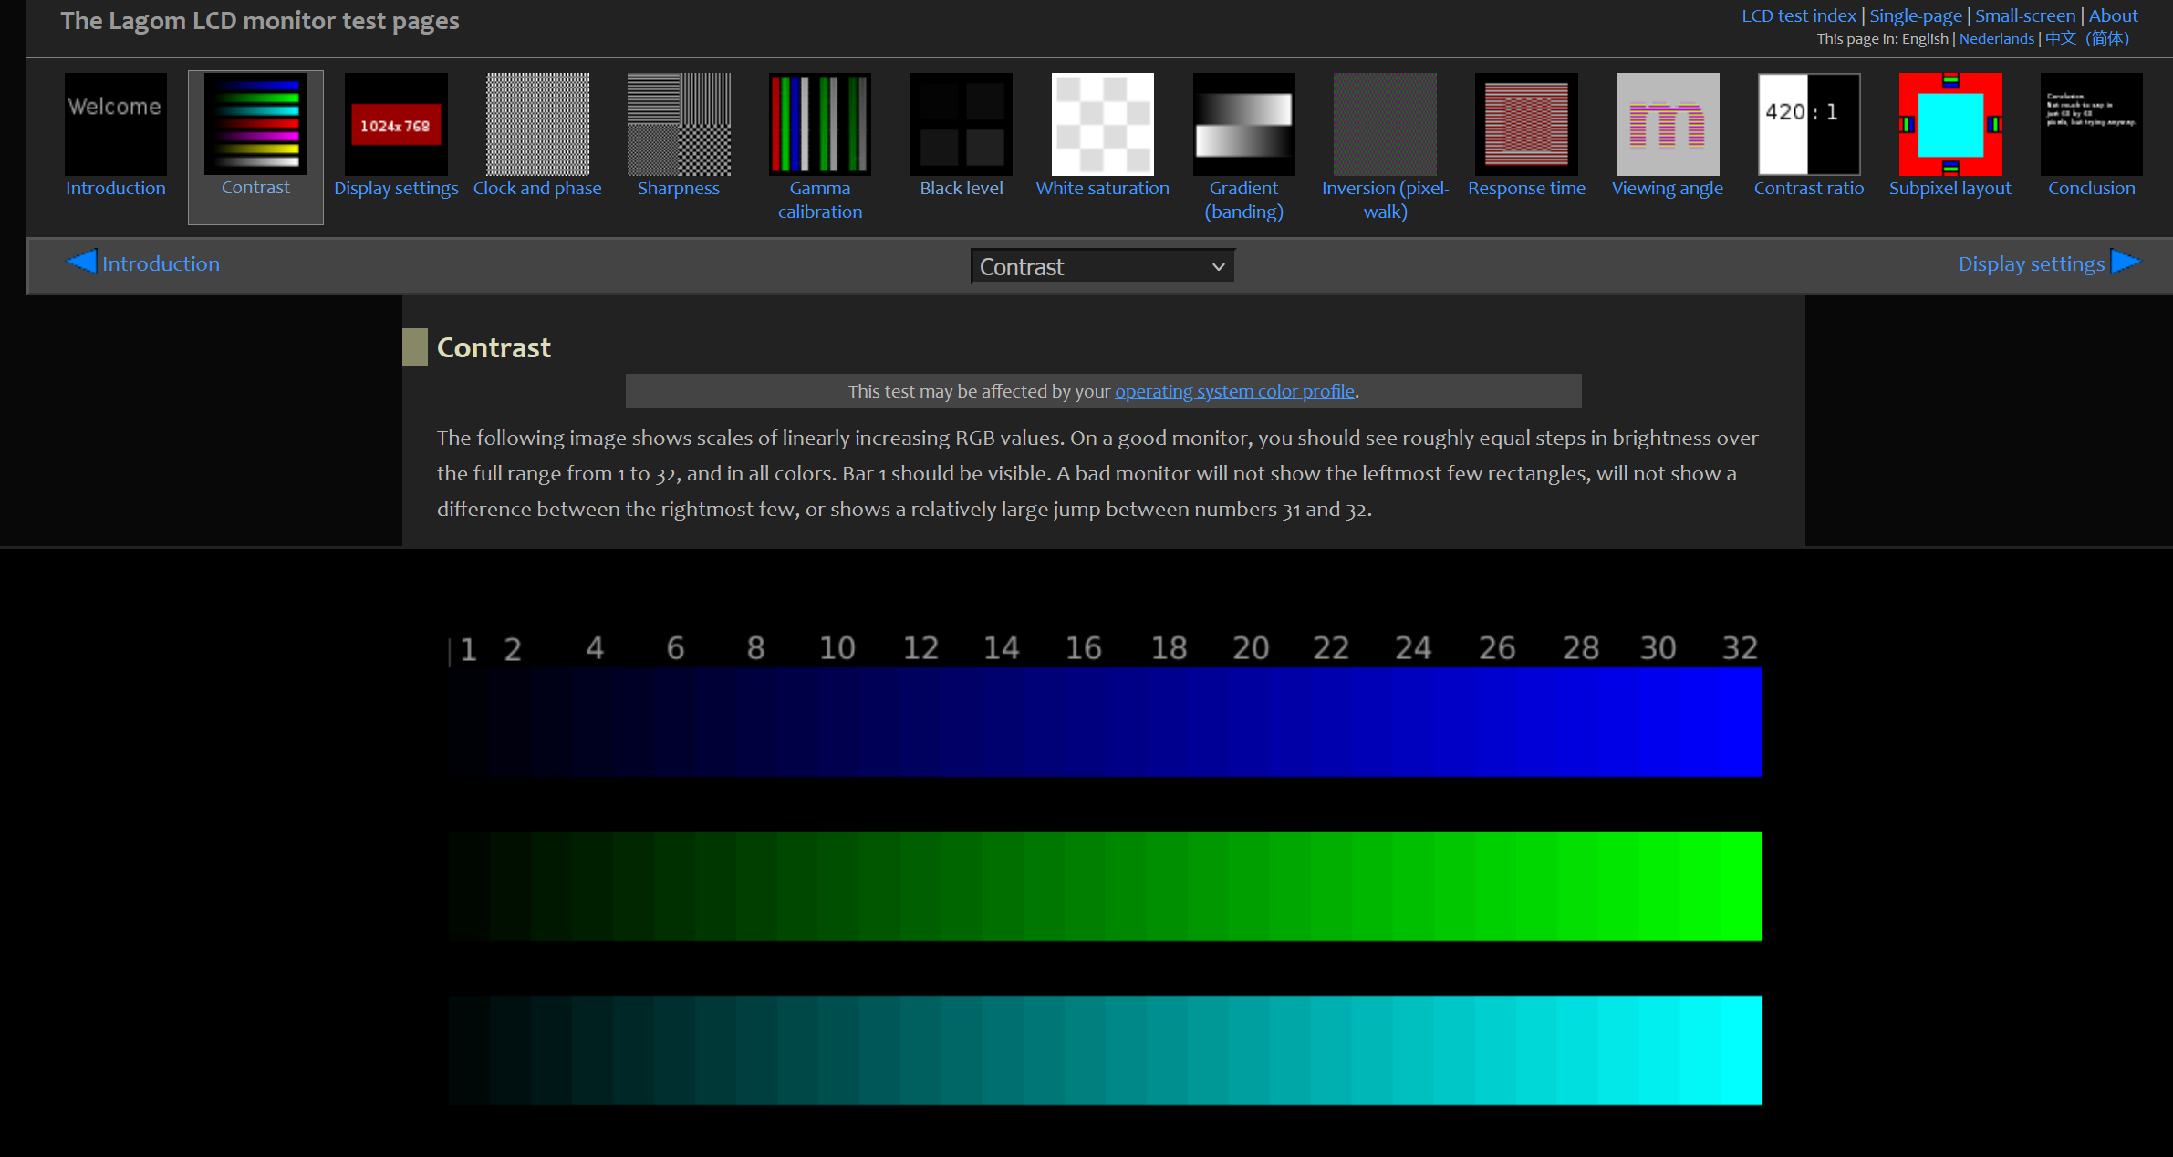The width and height of the screenshot is (2173, 1157).
Task: Open the 1024x768 Display settings thumbnail
Action: pos(396,124)
